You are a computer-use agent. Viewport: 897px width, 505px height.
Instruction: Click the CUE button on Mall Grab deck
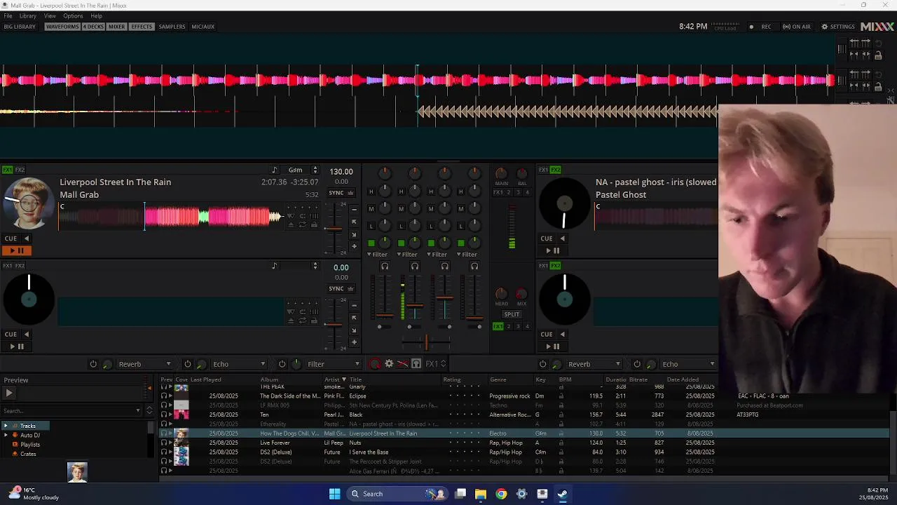point(11,238)
